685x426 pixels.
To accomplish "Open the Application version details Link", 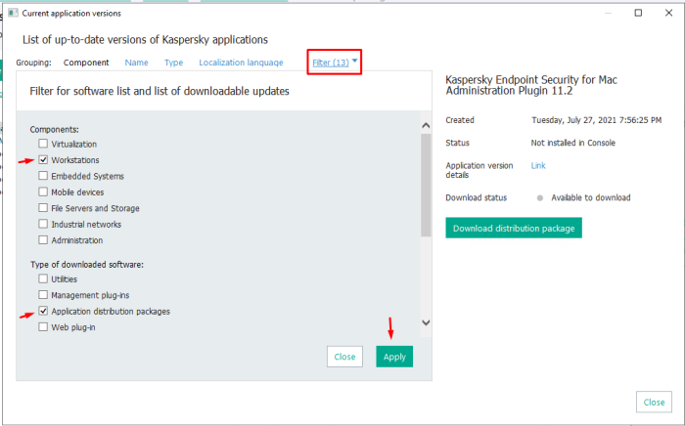I will tap(538, 165).
